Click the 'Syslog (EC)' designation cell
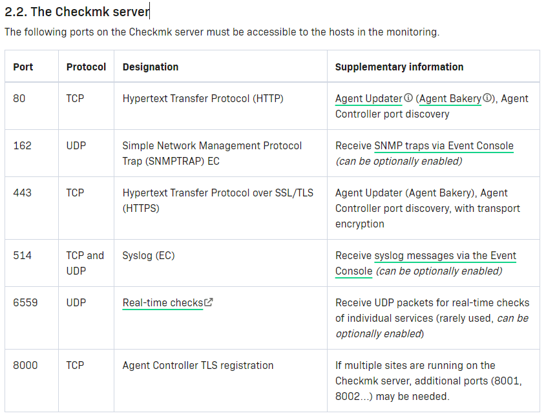This screenshot has width=546, height=420. coord(149,255)
